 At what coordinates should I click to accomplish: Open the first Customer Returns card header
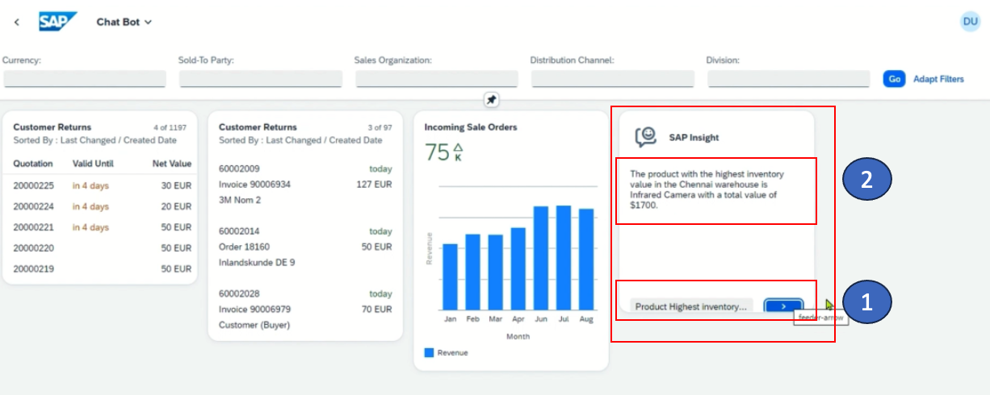click(52, 127)
